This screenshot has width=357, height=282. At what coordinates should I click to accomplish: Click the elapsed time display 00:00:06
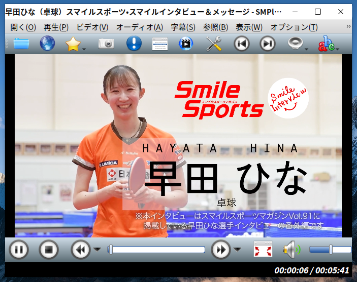(291, 270)
